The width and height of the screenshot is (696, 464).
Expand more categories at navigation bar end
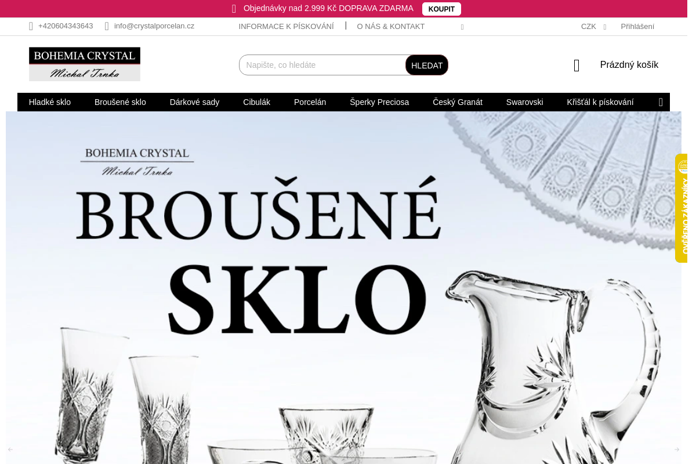(661, 102)
